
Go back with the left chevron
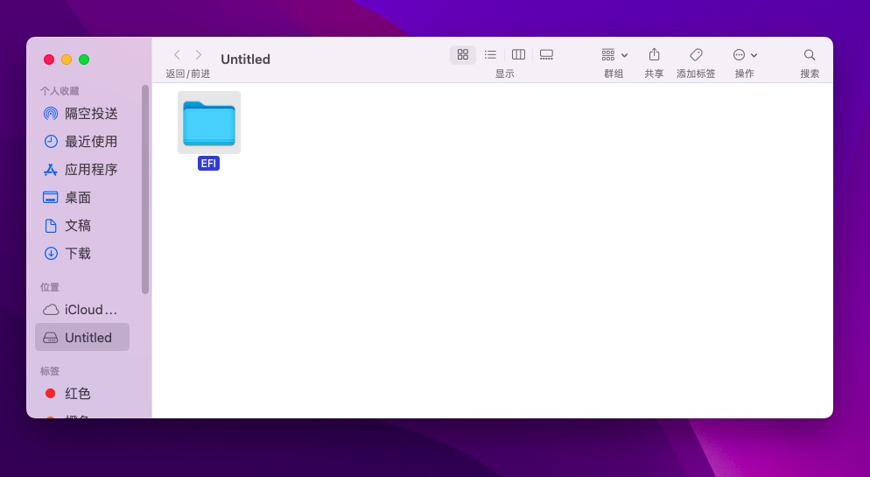pyautogui.click(x=177, y=54)
